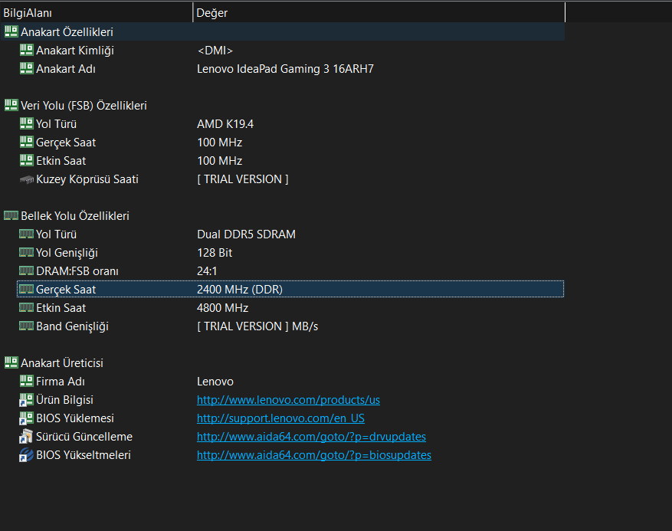Click the icon beside Sürücü Güncelleme

click(26, 437)
